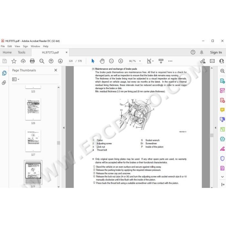This screenshot has height=226, width=226.
Task: Click the page number field 328
Action: 71,61
